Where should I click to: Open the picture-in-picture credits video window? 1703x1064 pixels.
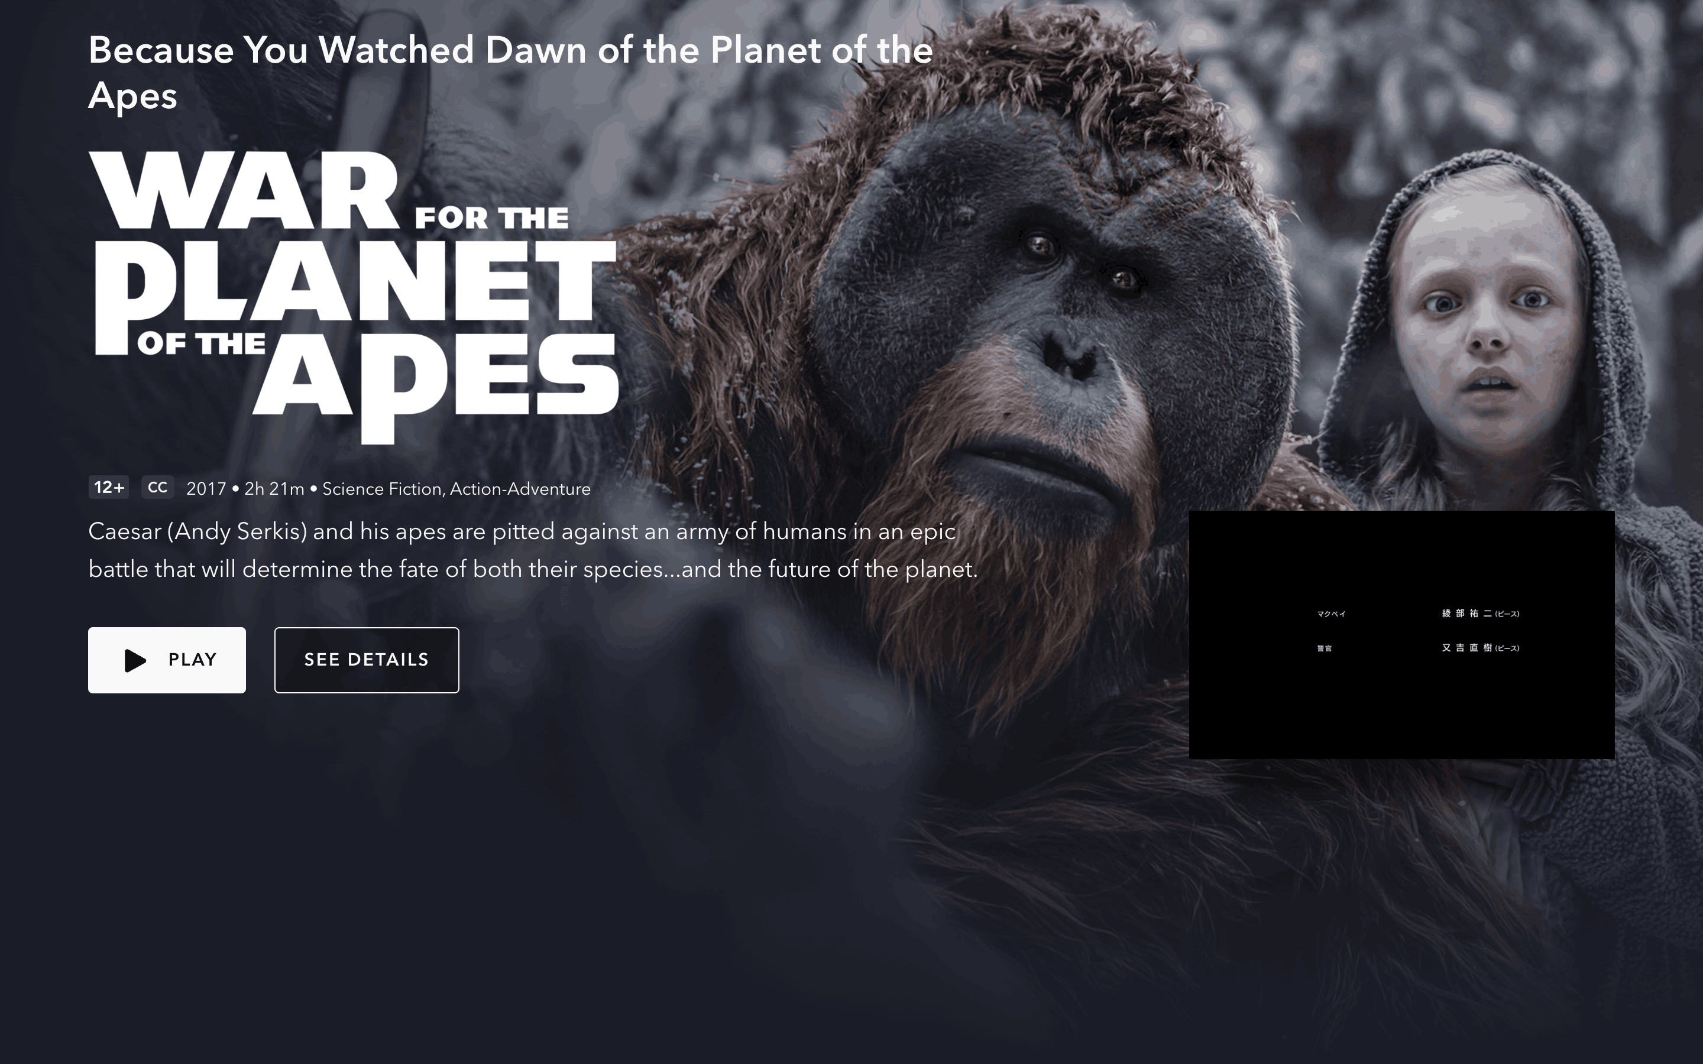point(1402,635)
